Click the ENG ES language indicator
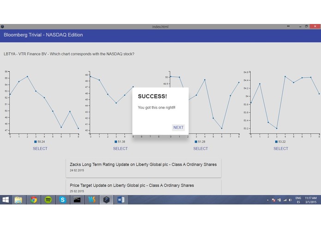321x228 pixels. [298, 200]
